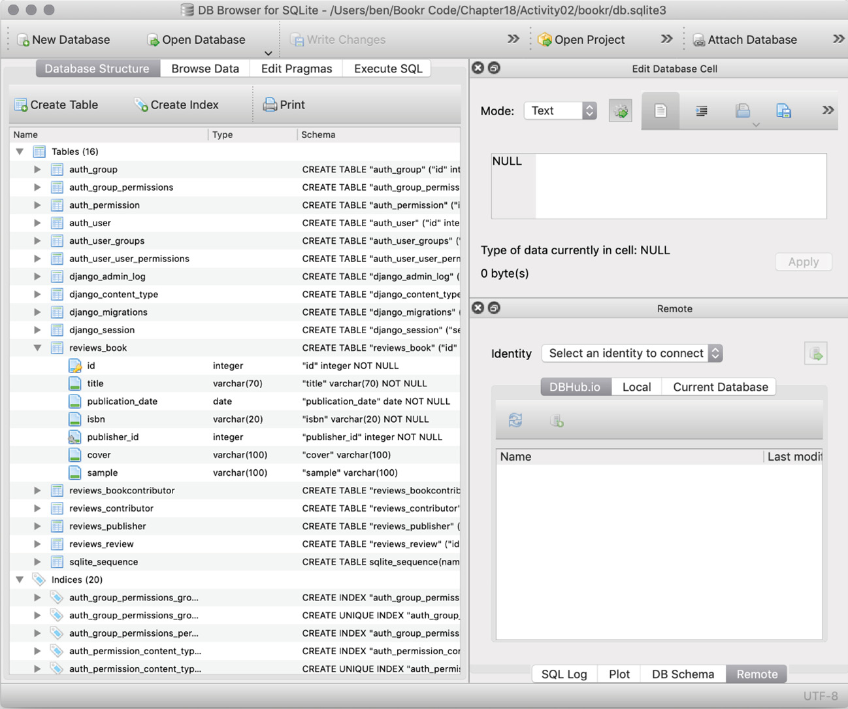
Task: Click the Write Changes toolbar item
Action: (338, 40)
